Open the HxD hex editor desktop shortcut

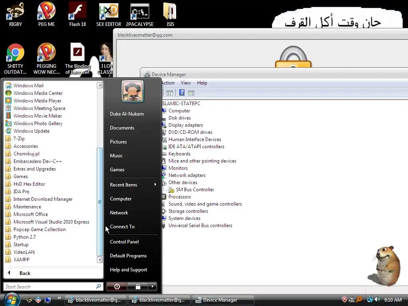click(x=109, y=14)
